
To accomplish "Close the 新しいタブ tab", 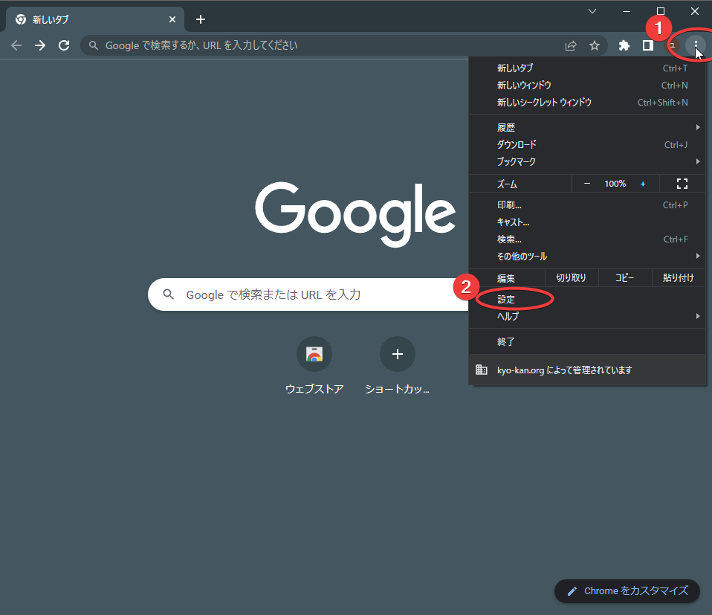I will (172, 19).
